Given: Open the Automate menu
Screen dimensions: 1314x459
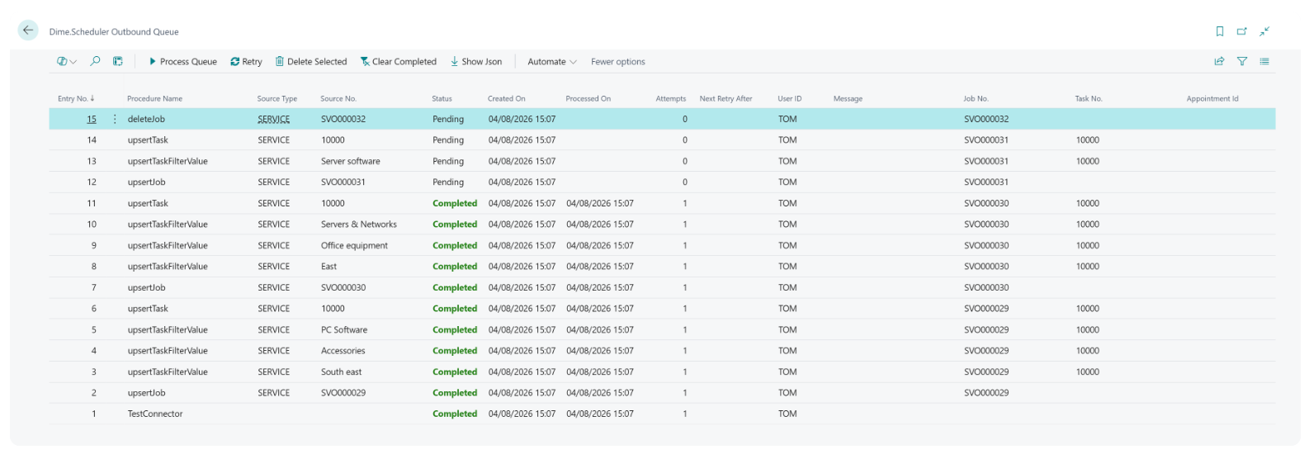Looking at the screenshot, I should (x=552, y=61).
